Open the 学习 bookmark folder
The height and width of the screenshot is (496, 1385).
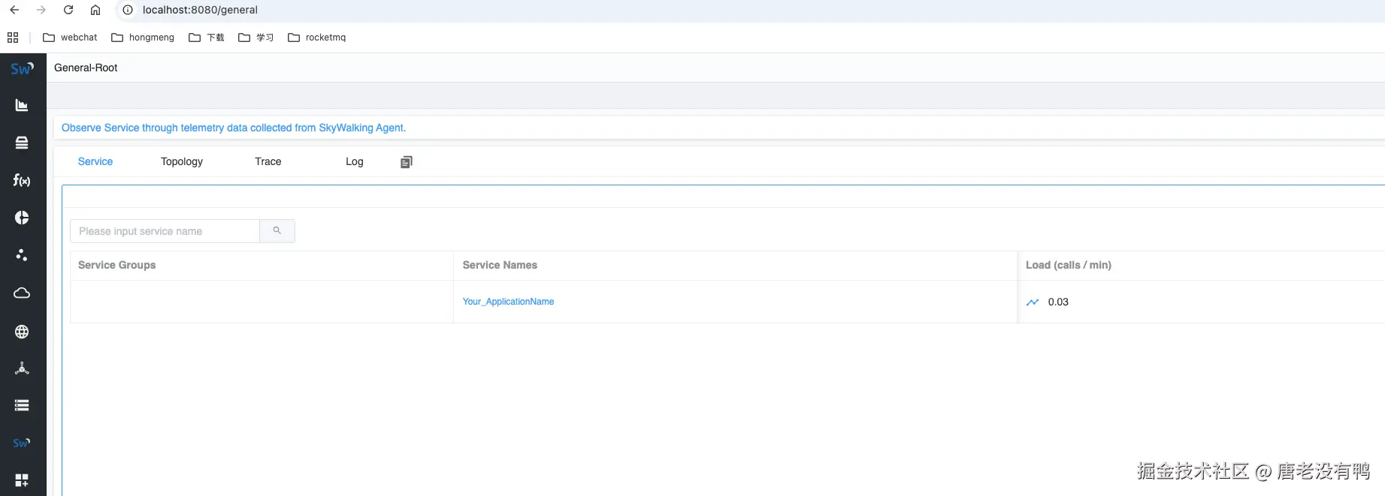coord(256,38)
